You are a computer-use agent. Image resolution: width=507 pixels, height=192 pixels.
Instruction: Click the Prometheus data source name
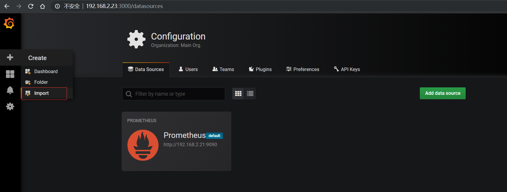(x=184, y=135)
